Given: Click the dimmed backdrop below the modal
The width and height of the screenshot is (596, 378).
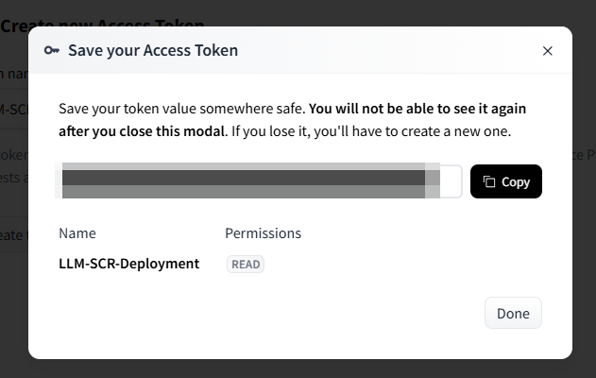Looking at the screenshot, I should [x=298, y=369].
